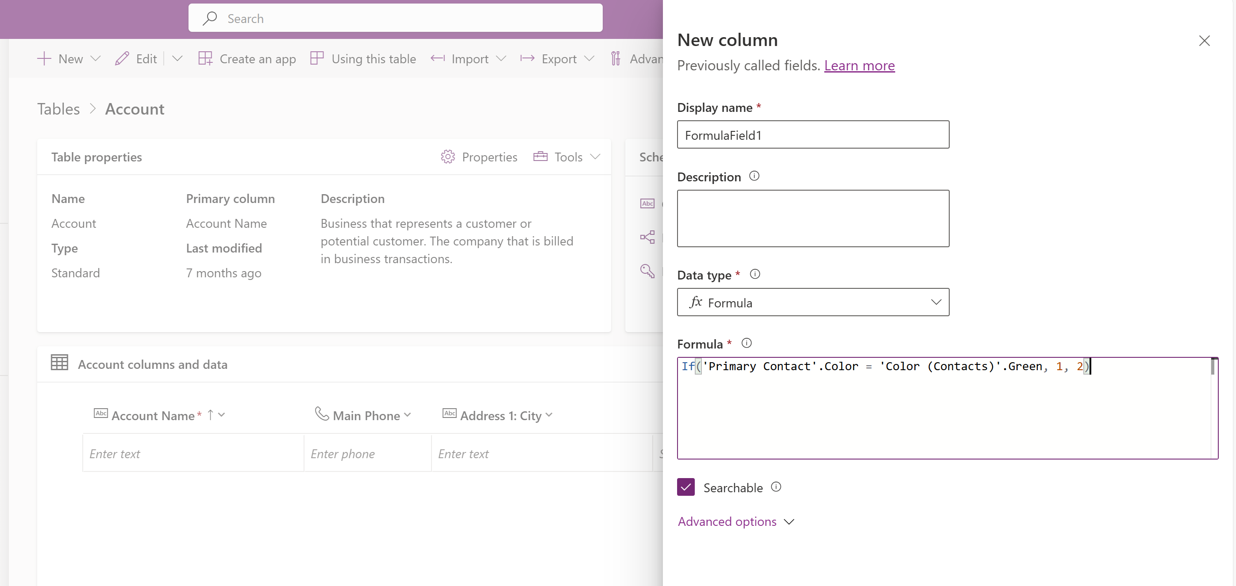Open the Account table from breadcrumb
1236x586 pixels.
pyautogui.click(x=133, y=109)
